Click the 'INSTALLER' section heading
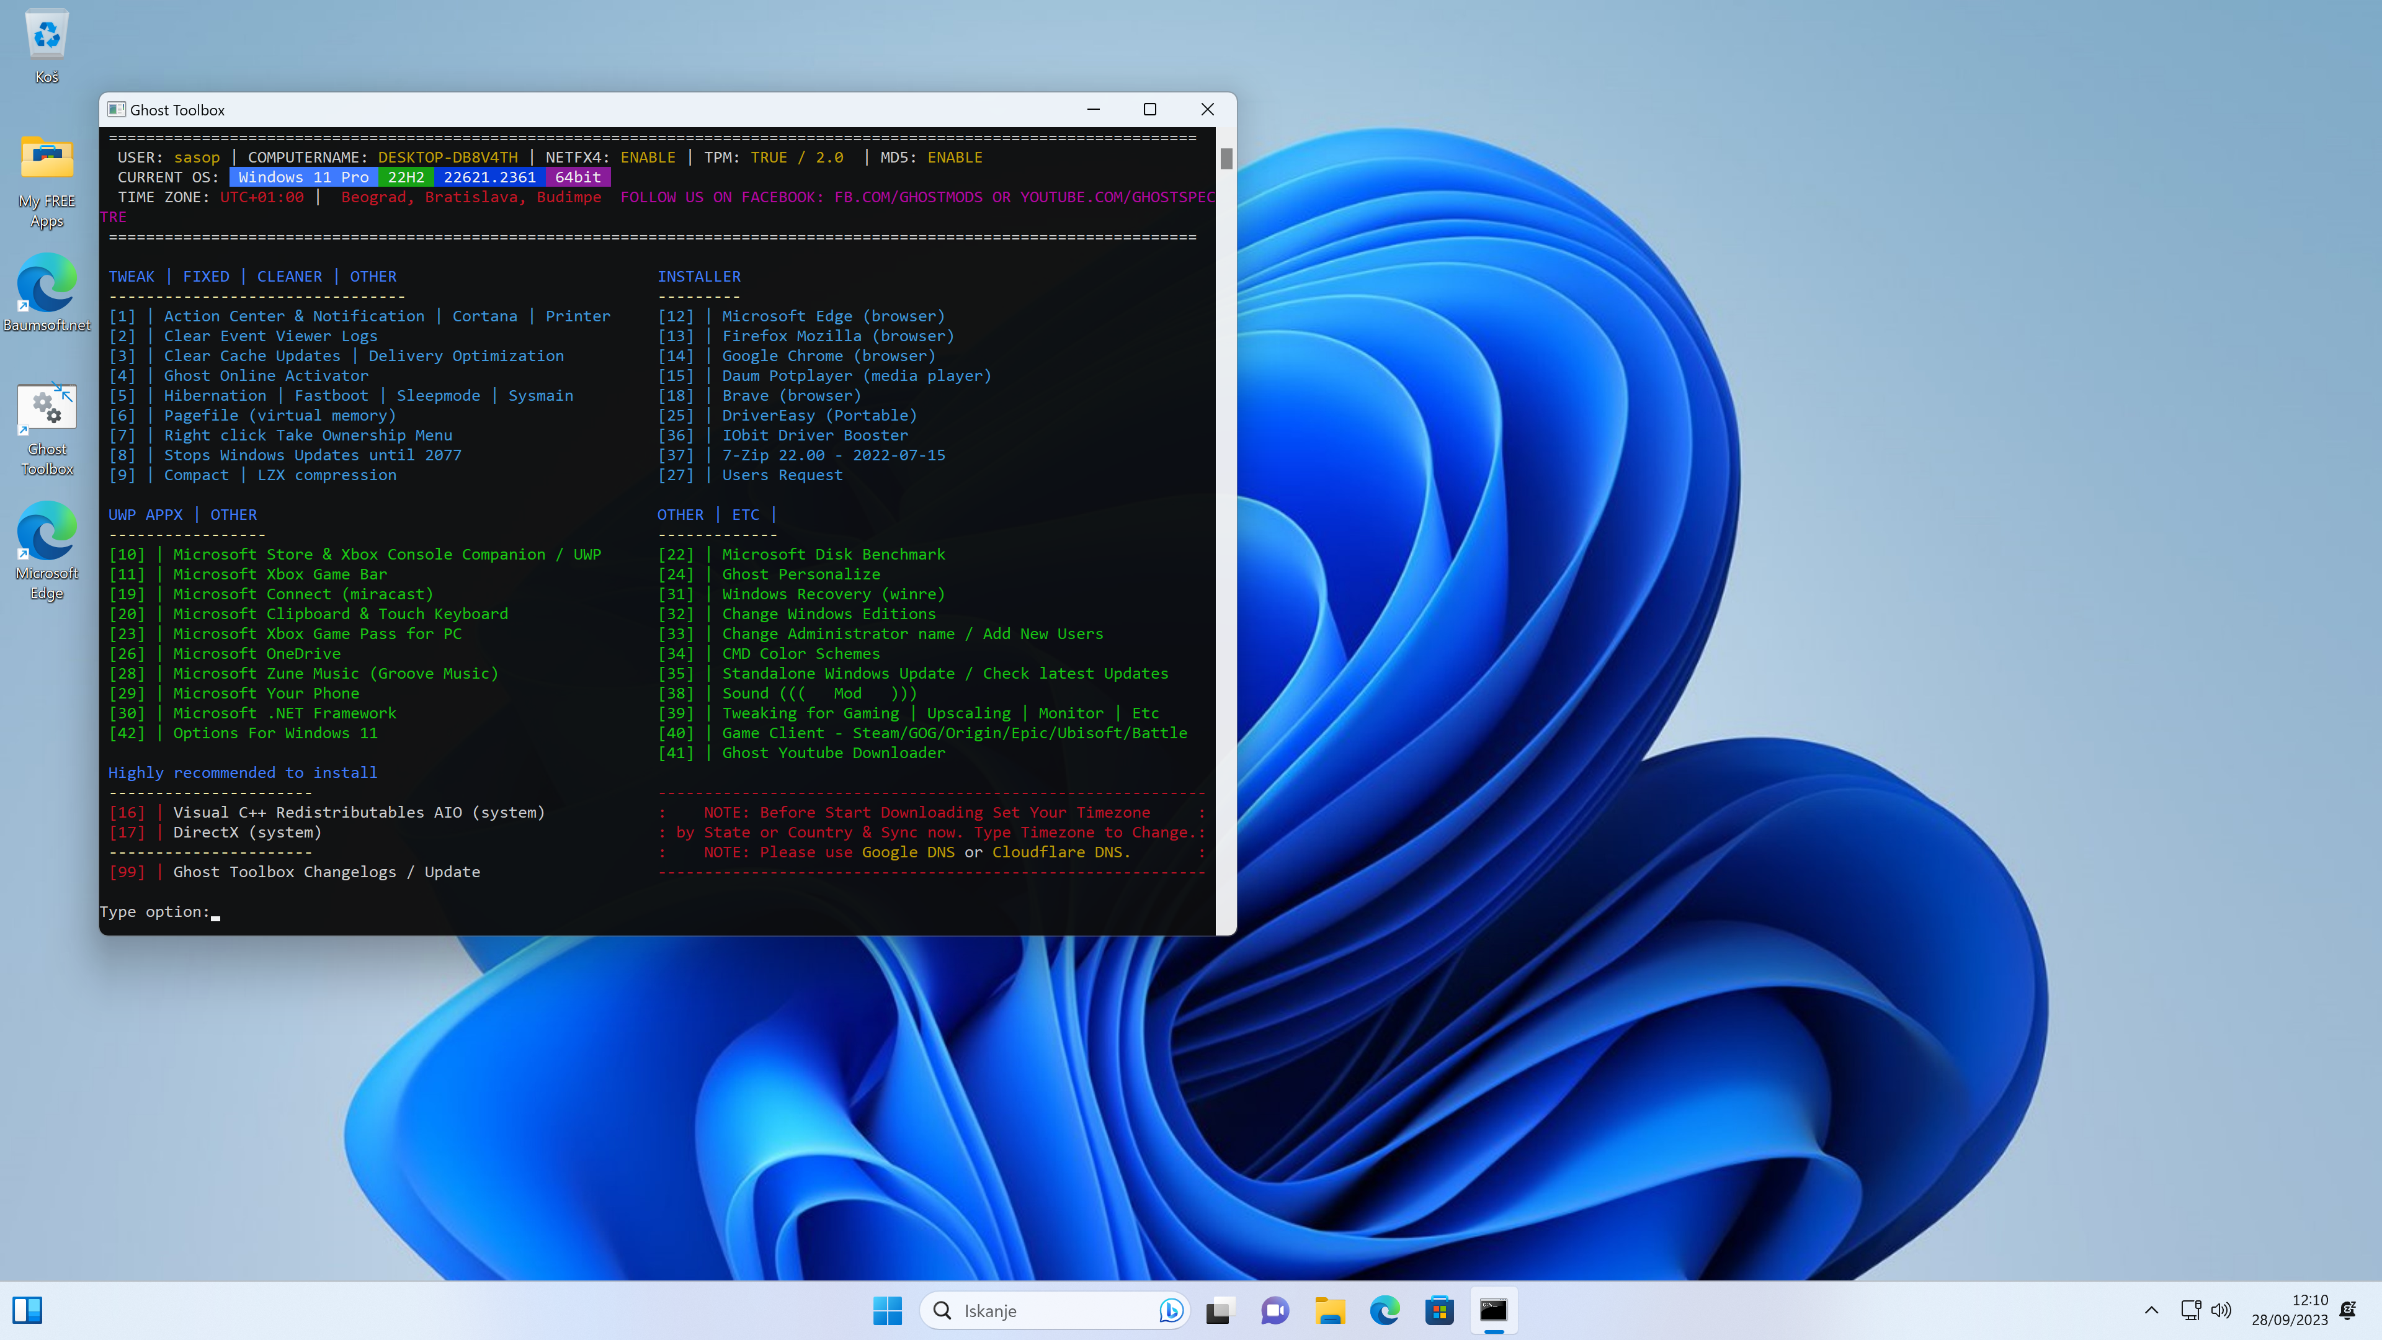 click(x=698, y=277)
